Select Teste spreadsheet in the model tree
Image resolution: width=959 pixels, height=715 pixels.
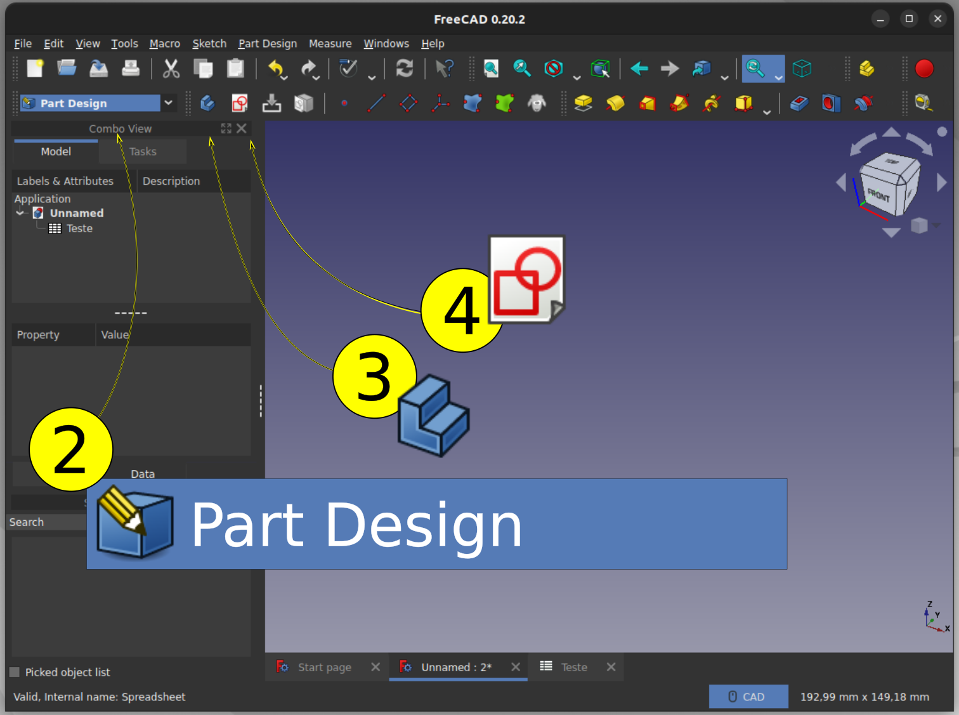click(79, 228)
